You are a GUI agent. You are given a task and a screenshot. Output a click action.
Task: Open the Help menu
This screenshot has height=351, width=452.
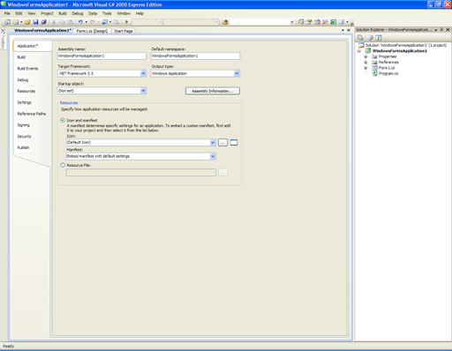(x=139, y=13)
